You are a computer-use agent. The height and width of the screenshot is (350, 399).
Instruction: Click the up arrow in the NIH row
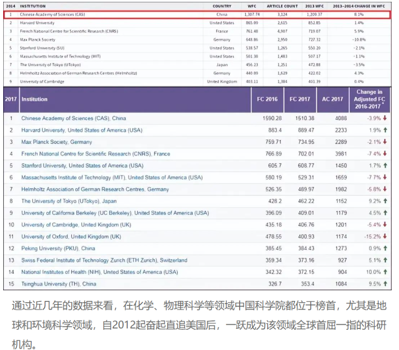[385, 272]
